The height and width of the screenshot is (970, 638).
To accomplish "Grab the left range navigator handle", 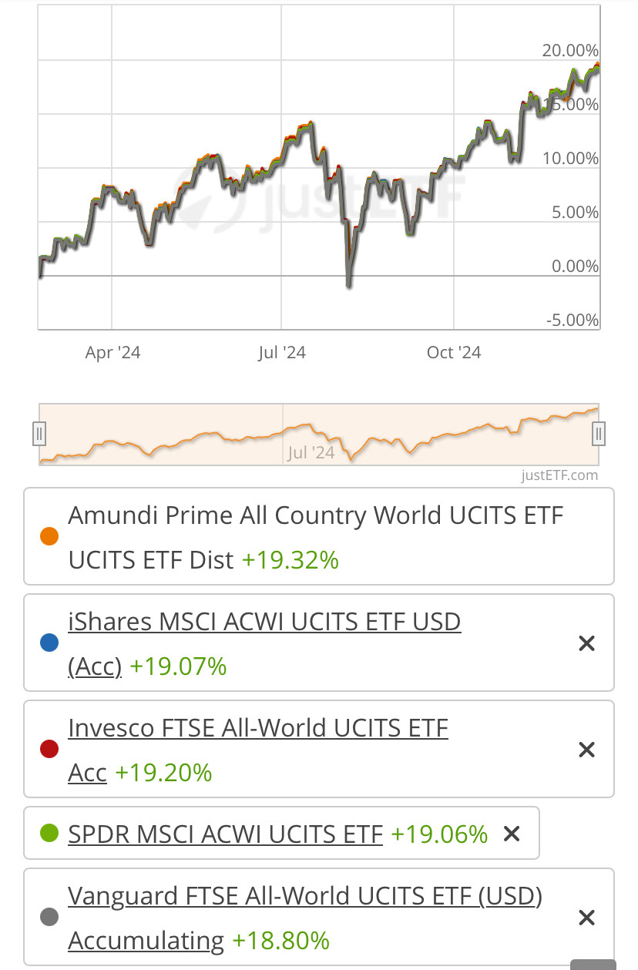I will point(40,435).
